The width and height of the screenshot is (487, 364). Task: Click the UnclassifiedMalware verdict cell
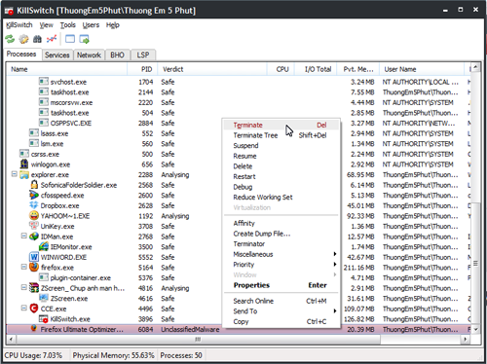tap(190, 330)
